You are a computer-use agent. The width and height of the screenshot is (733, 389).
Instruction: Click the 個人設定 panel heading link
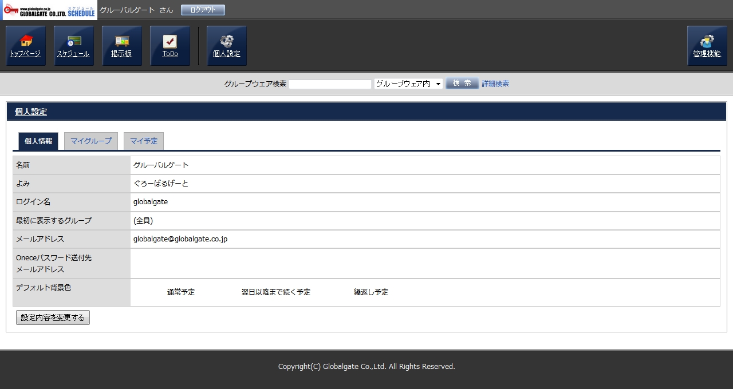pyautogui.click(x=31, y=112)
